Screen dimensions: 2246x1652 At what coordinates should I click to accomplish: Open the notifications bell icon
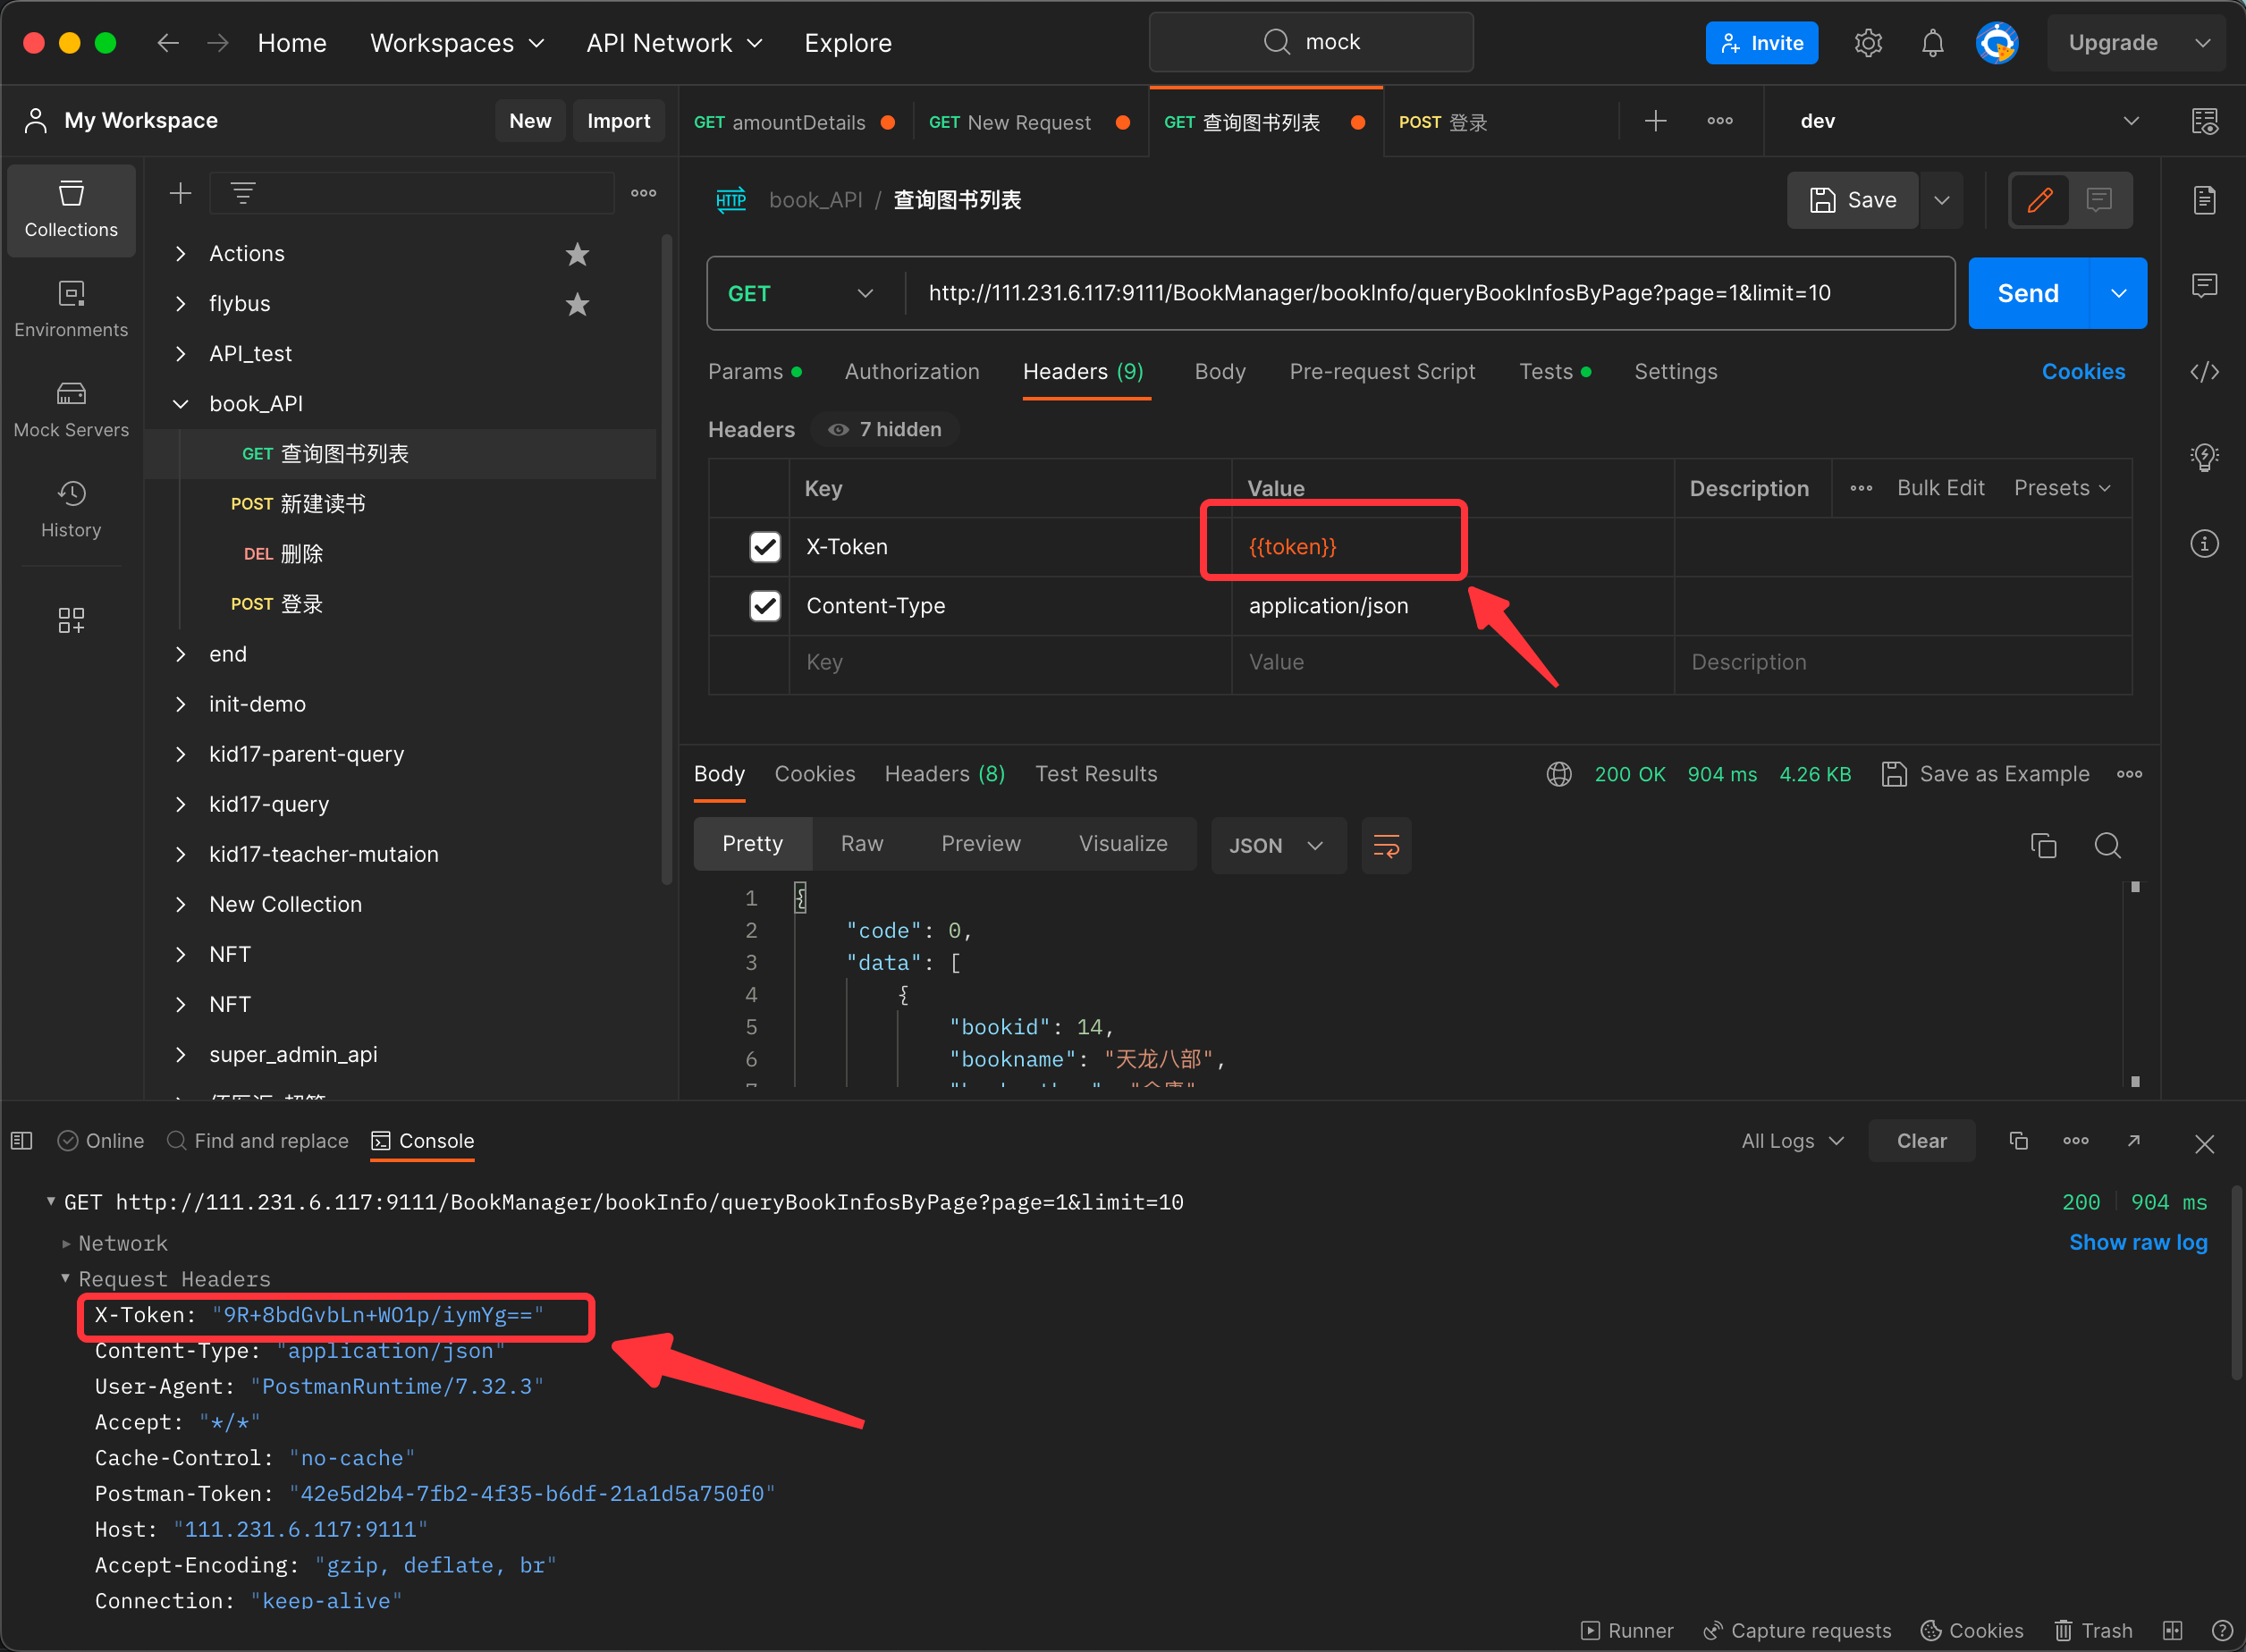1932,43
